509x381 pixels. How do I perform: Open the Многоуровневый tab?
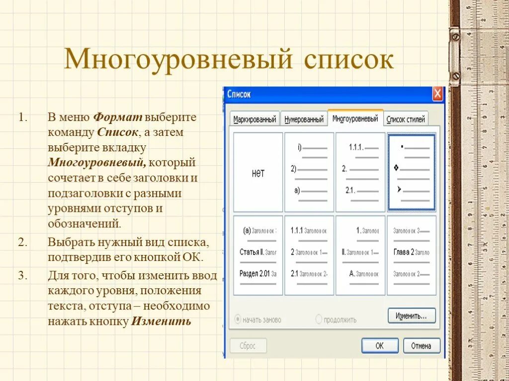355,118
